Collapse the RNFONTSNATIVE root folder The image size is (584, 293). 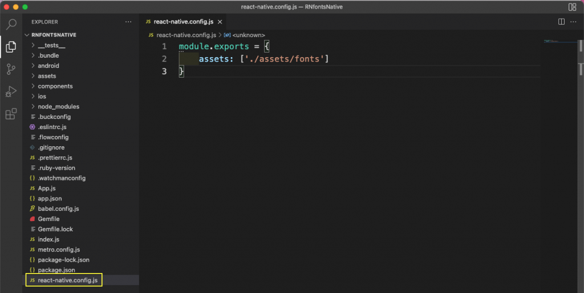80,35
